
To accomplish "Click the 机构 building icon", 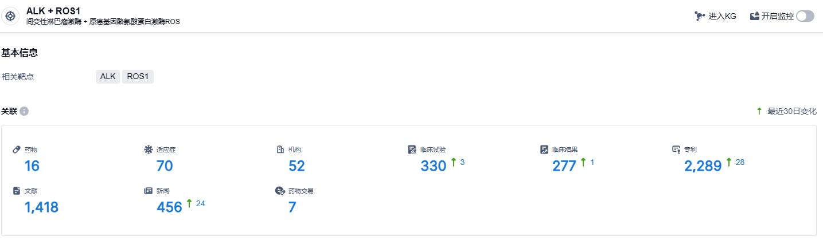I will 280,149.
